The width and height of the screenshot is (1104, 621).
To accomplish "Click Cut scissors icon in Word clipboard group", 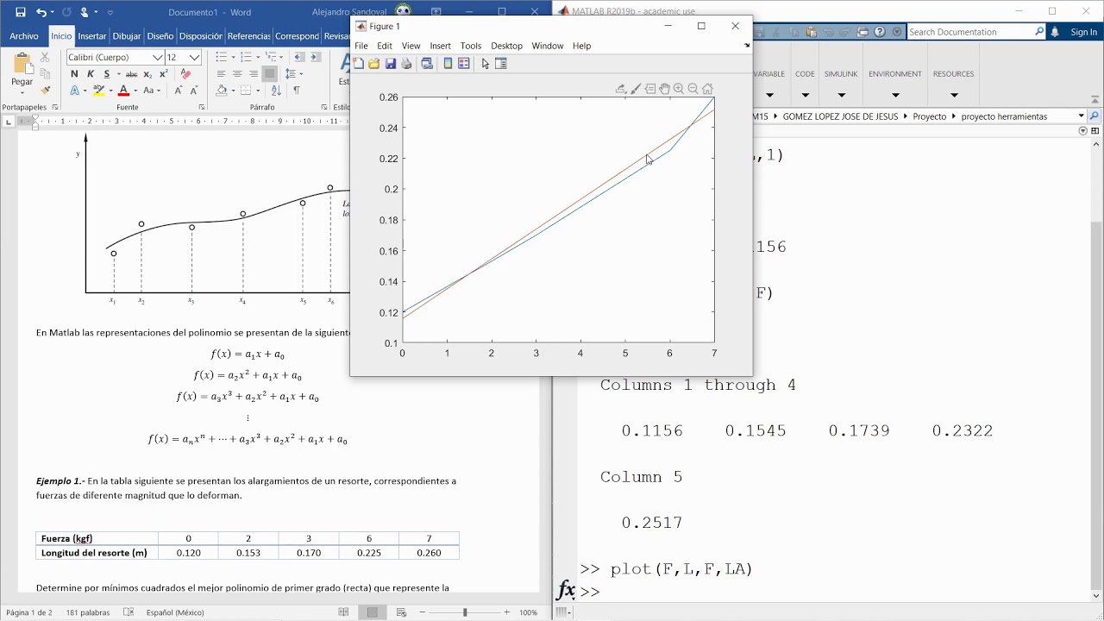I will click(45, 57).
